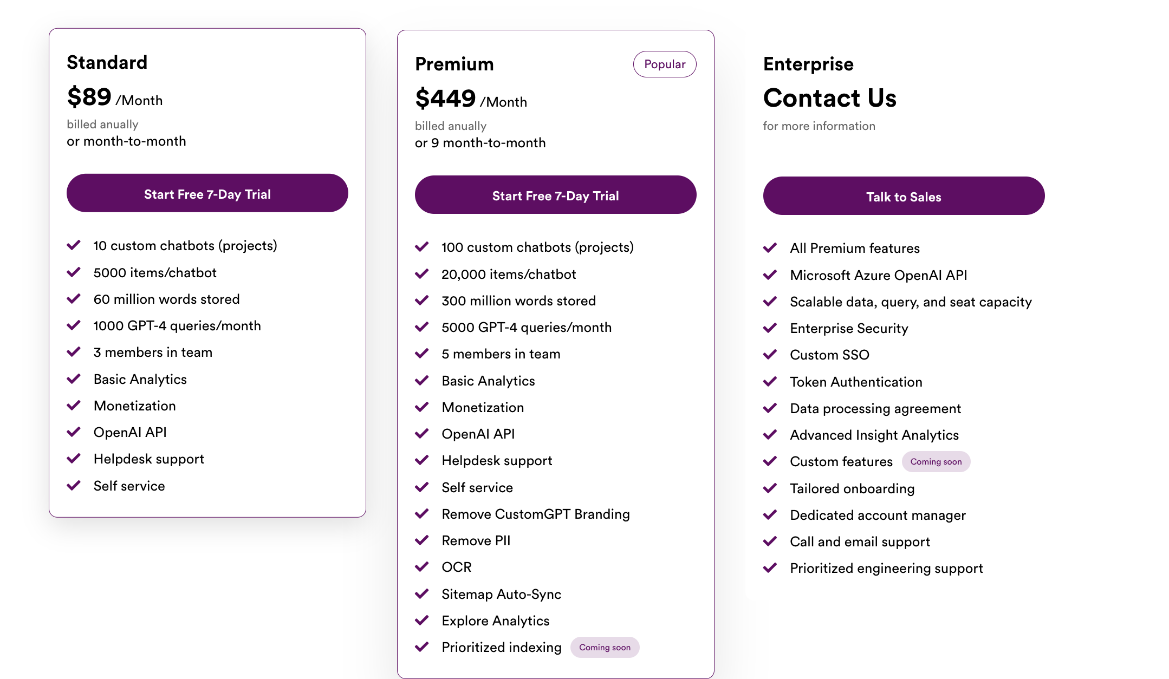Viewport: 1169px width, 679px height.
Task: Select the Standard plan heading
Action: 107,62
